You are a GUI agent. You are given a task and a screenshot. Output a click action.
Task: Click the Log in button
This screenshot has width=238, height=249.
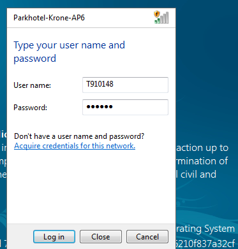pyautogui.click(x=54, y=237)
